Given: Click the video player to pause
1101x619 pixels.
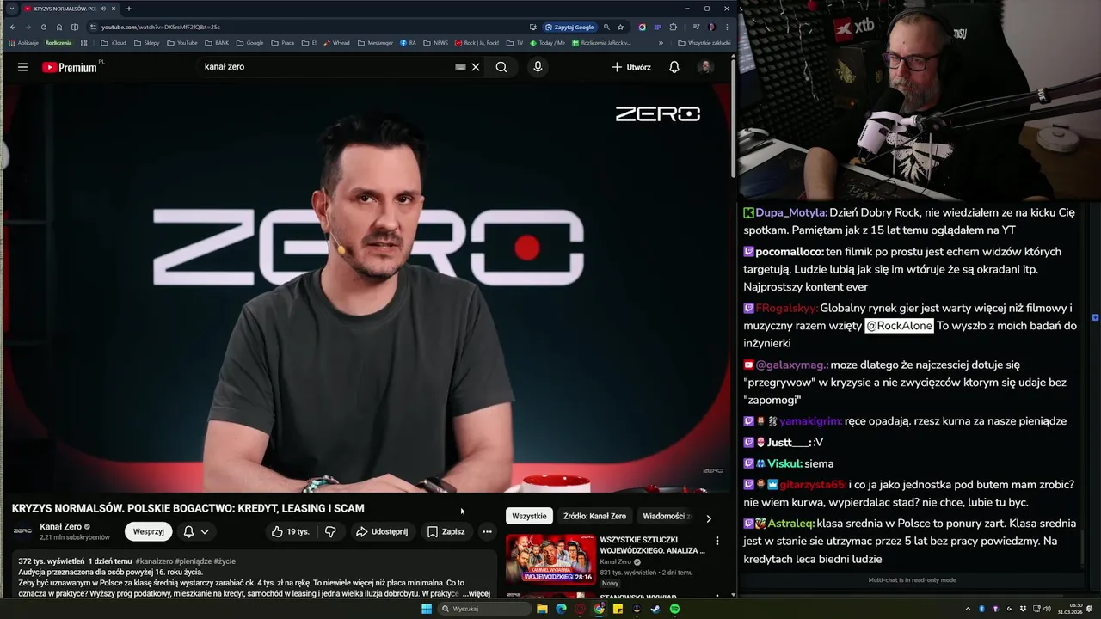Looking at the screenshot, I should [368, 288].
